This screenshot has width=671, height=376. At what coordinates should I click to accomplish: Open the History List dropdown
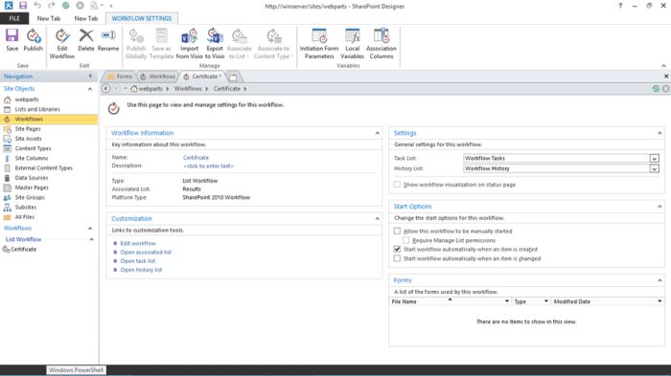point(654,168)
